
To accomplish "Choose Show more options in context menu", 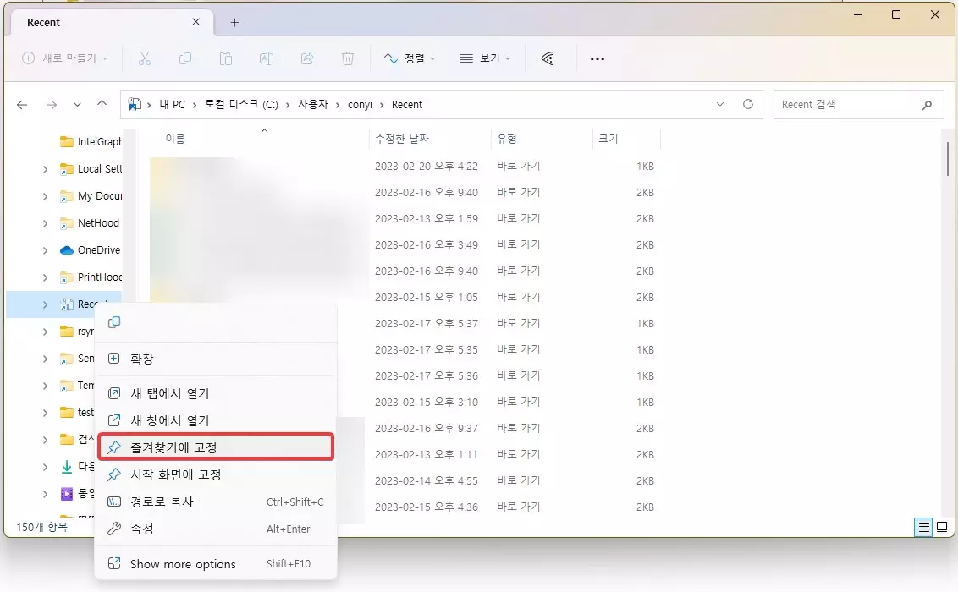I will click(x=216, y=564).
